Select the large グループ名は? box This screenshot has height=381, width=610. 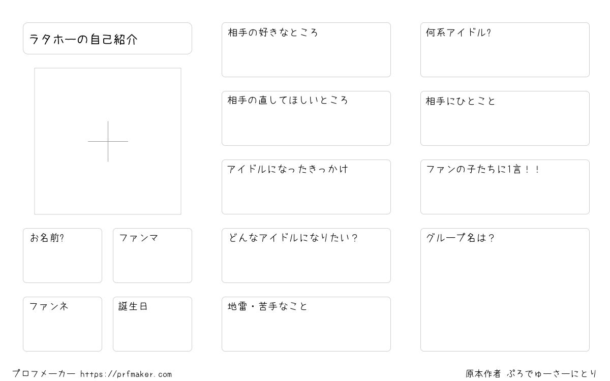(x=505, y=290)
